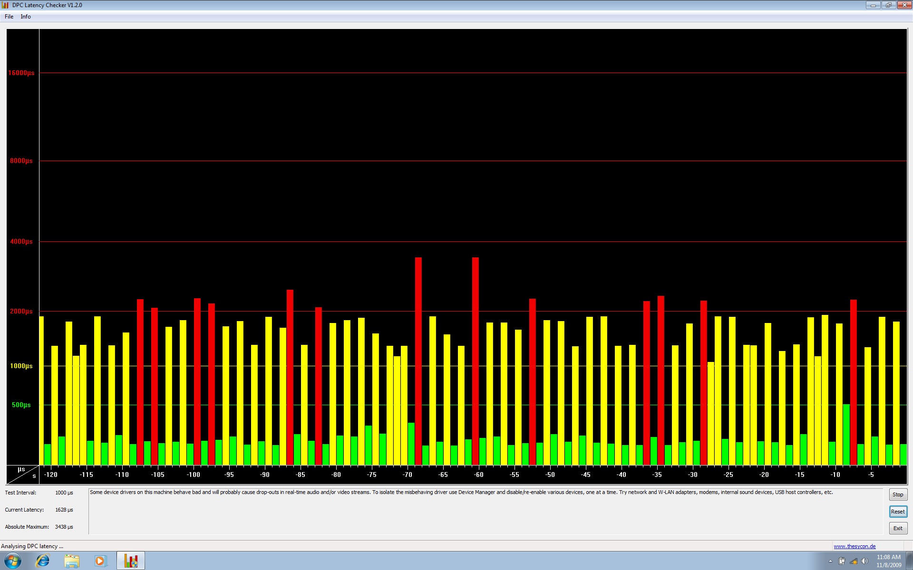Viewport: 913px width, 570px height.
Task: Click the Stop button
Action: click(x=898, y=494)
